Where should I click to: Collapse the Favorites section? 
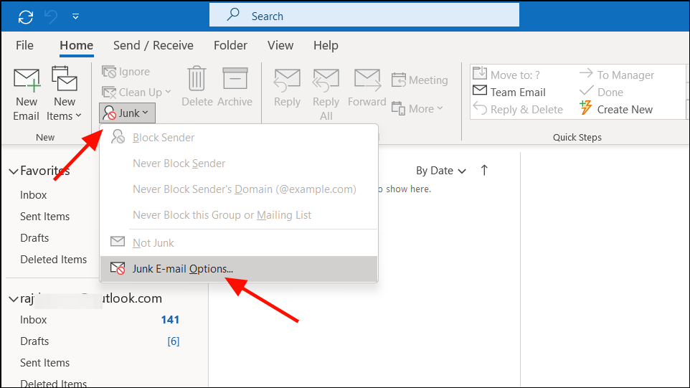[x=14, y=171]
